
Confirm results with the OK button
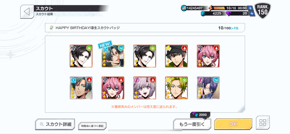pos(233,124)
